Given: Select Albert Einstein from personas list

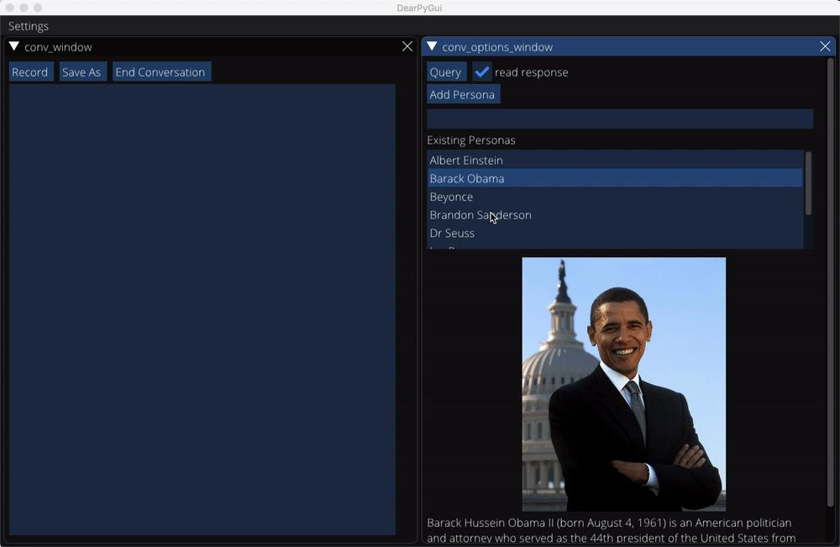Looking at the screenshot, I should point(466,160).
